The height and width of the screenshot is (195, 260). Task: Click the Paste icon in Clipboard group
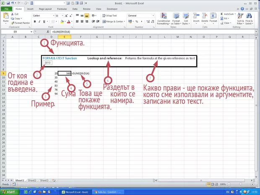6,17
